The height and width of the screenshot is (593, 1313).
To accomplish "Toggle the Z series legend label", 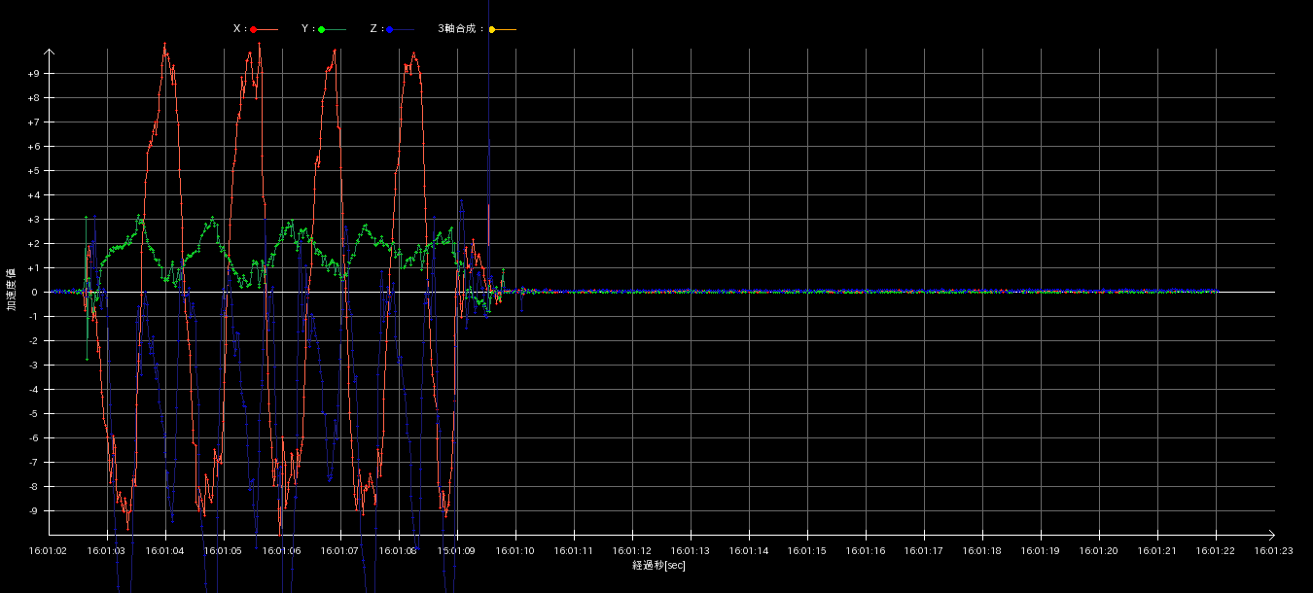I will (x=374, y=29).
